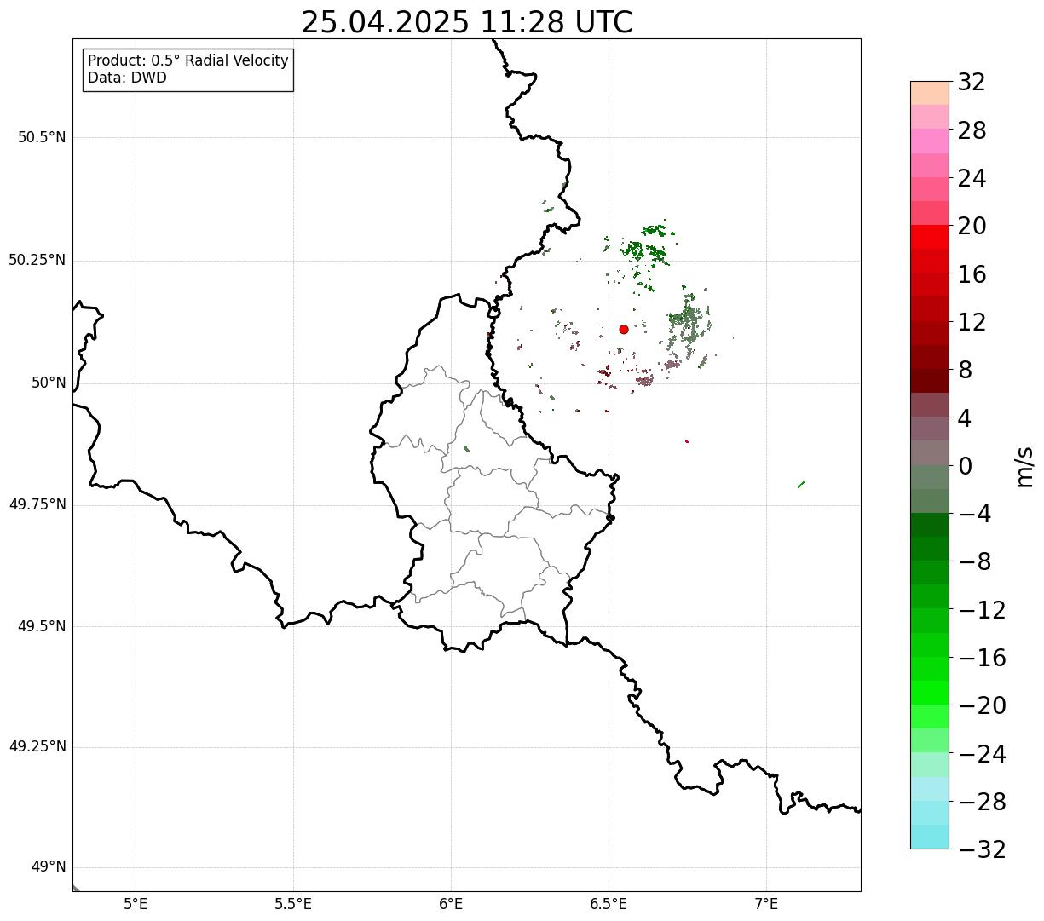The width and height of the screenshot is (1044, 921).
Task: Click the 6°E longitude label
Action: (x=451, y=903)
